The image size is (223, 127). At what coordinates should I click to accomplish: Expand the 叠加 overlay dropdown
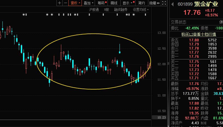click(89, 3)
